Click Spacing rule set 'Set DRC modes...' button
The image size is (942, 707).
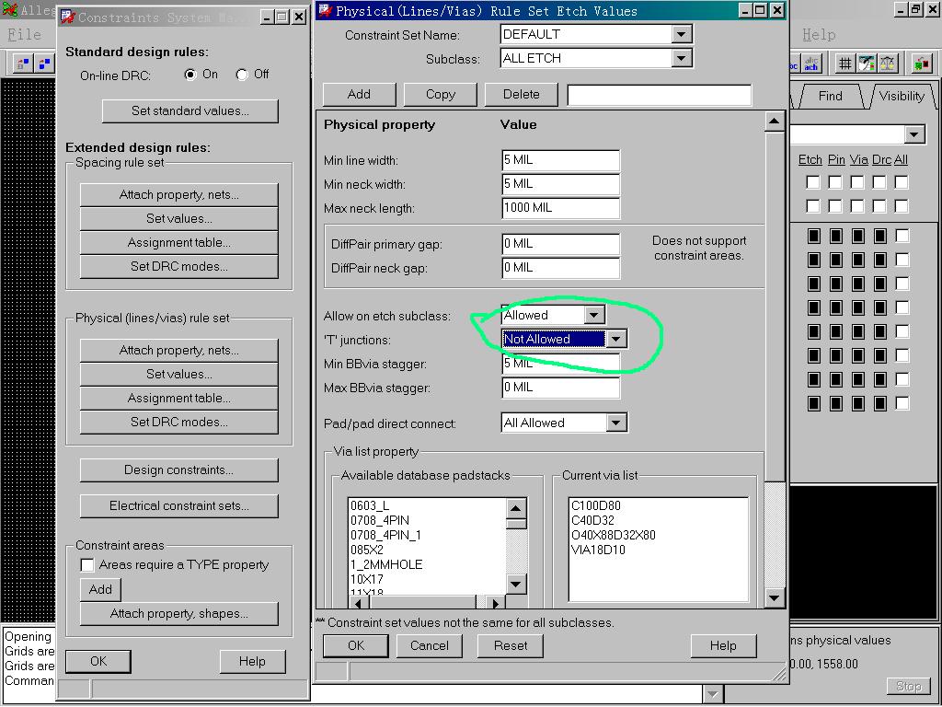[x=179, y=266]
